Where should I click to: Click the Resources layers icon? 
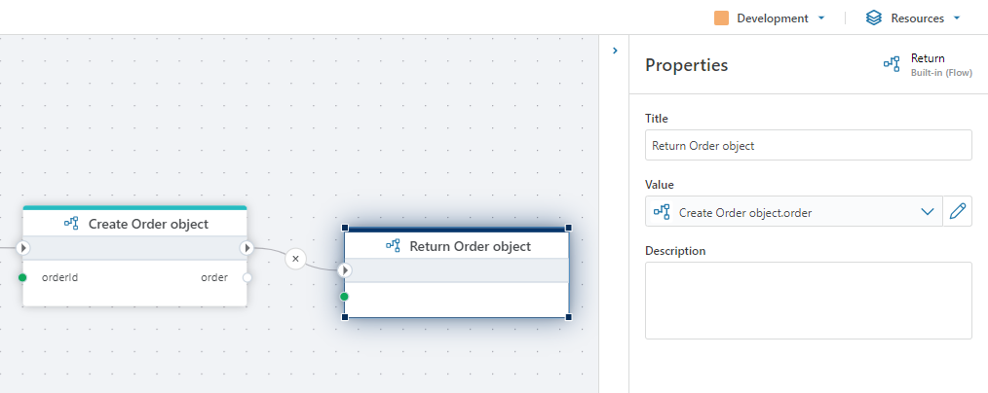coord(874,18)
